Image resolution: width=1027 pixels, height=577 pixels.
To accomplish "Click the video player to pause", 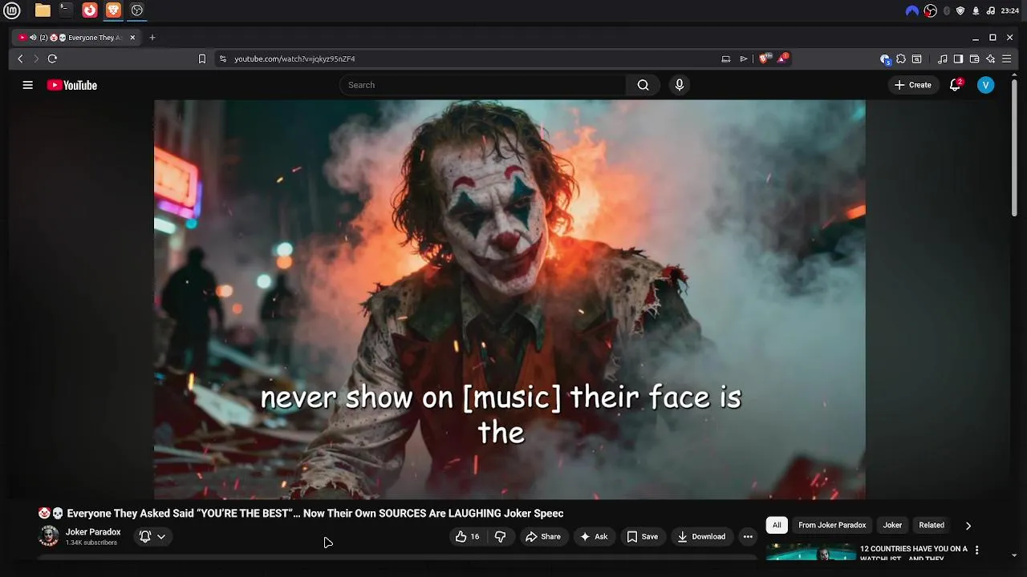I will coord(509,299).
